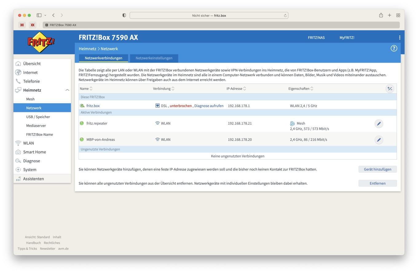418x273 pixels.
Task: Go back with Safari back arrow
Action: point(53,15)
